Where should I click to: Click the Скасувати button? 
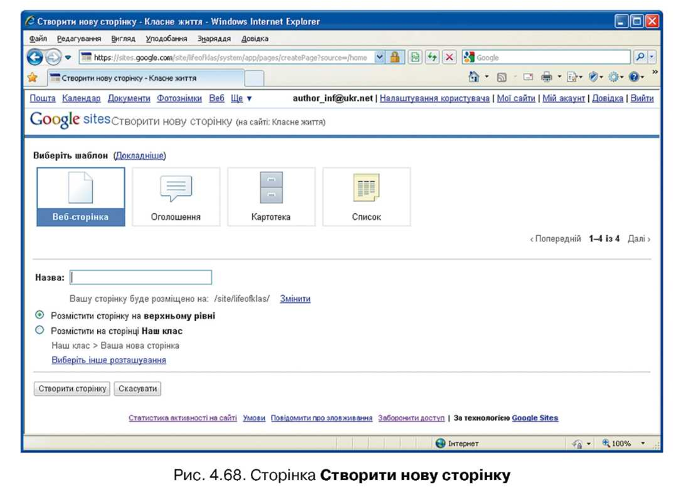[137, 389]
